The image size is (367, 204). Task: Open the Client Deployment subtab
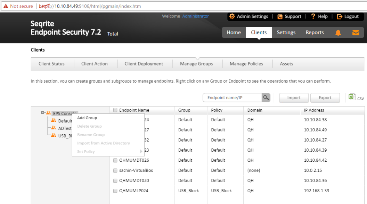[x=144, y=64]
